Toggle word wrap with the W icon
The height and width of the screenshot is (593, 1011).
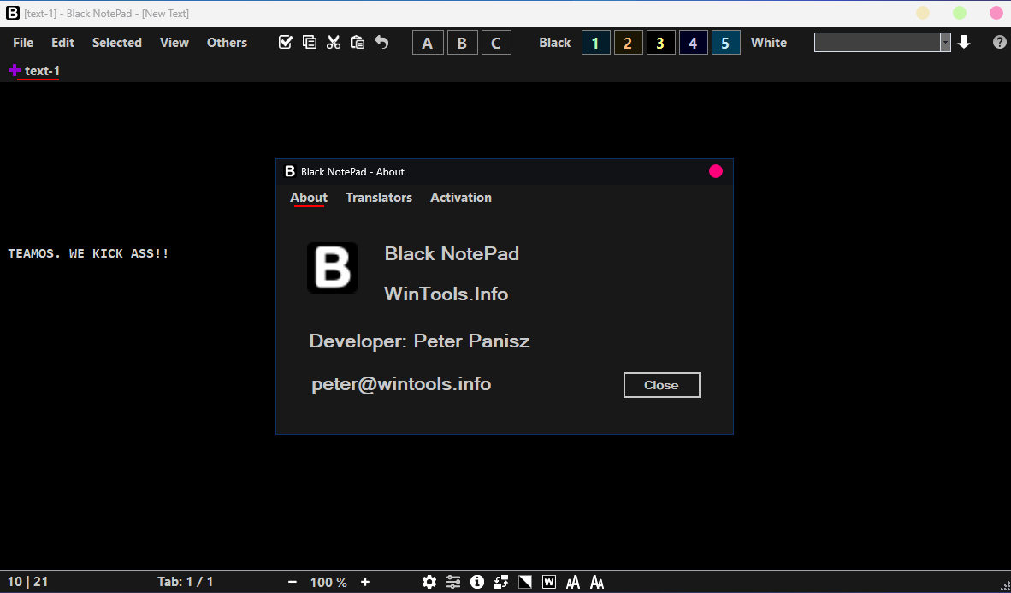pyautogui.click(x=549, y=582)
